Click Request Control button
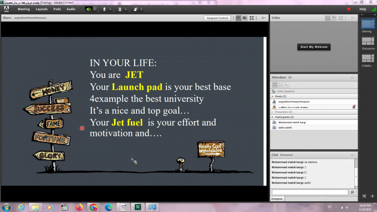This screenshot has width=377, height=212. pos(218,18)
